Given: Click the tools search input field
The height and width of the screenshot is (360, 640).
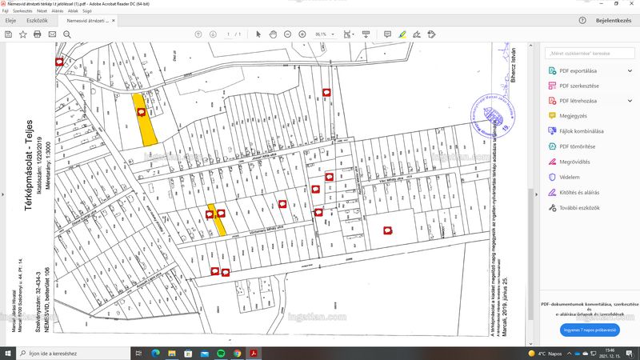Looking at the screenshot, I should [590, 54].
